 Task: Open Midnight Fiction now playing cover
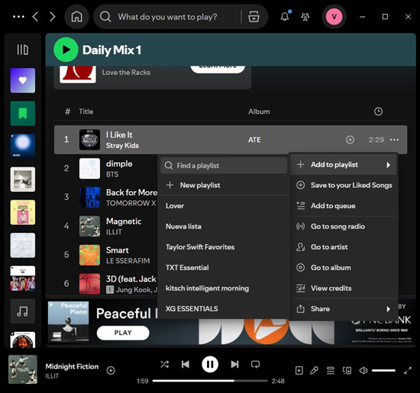pyautogui.click(x=23, y=369)
